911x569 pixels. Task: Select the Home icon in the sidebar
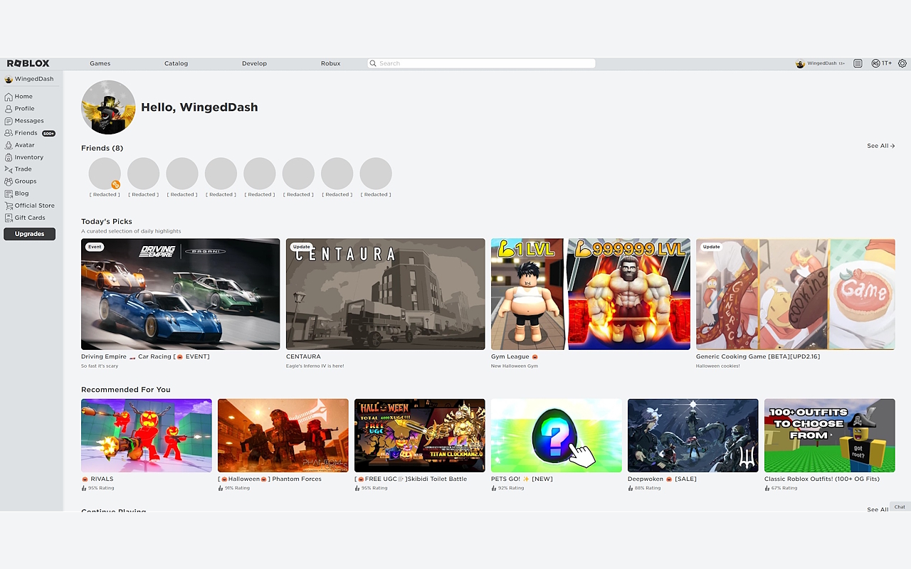point(7,96)
